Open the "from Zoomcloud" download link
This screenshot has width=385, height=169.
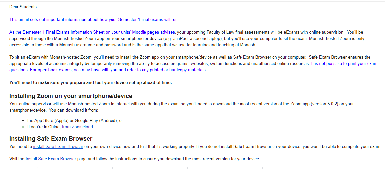[78, 127]
